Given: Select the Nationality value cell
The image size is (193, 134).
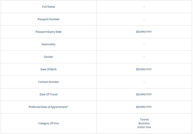Looking at the screenshot, I should pos(144,44).
